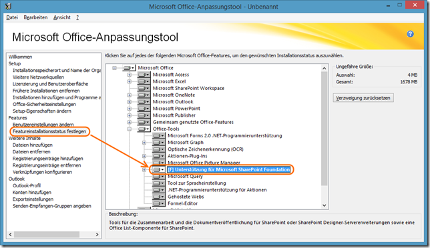Open install state icon for Formel-Editor
Image resolution: width=430 pixels, height=248 pixels.
pos(158,203)
